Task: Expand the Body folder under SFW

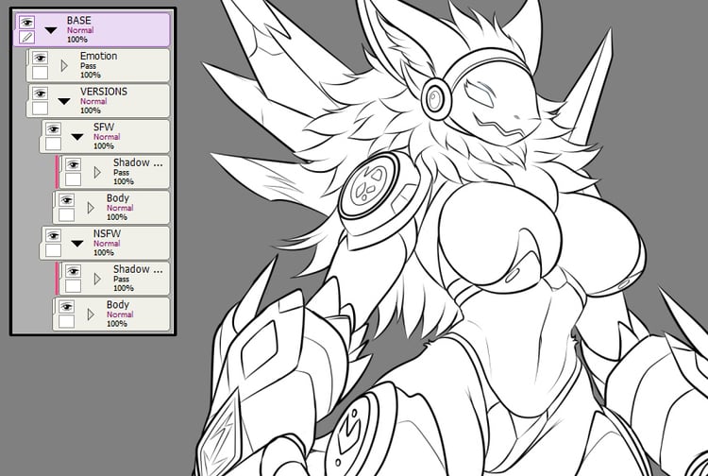Action: pyautogui.click(x=91, y=208)
